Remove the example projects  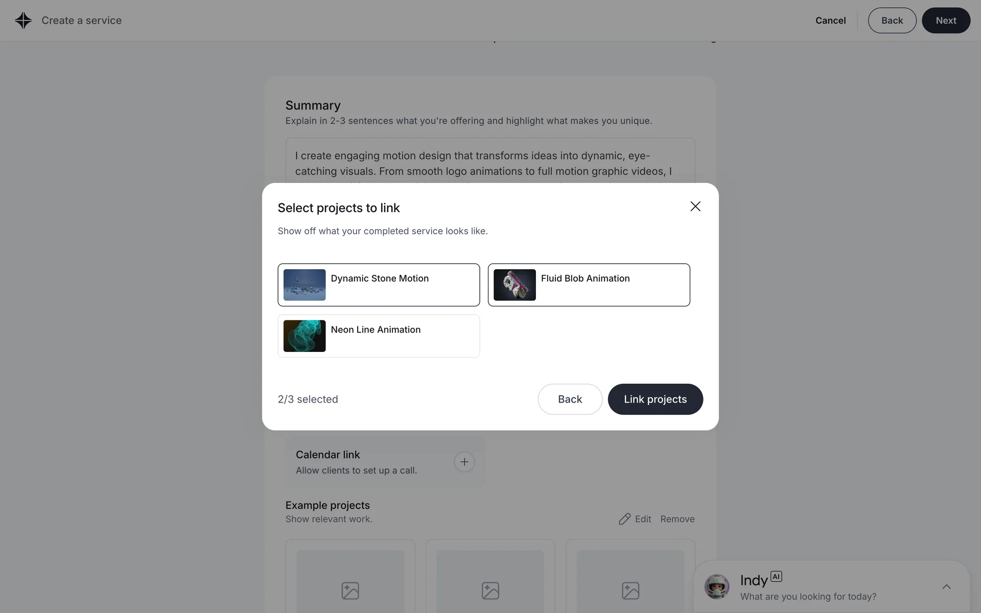point(677,519)
